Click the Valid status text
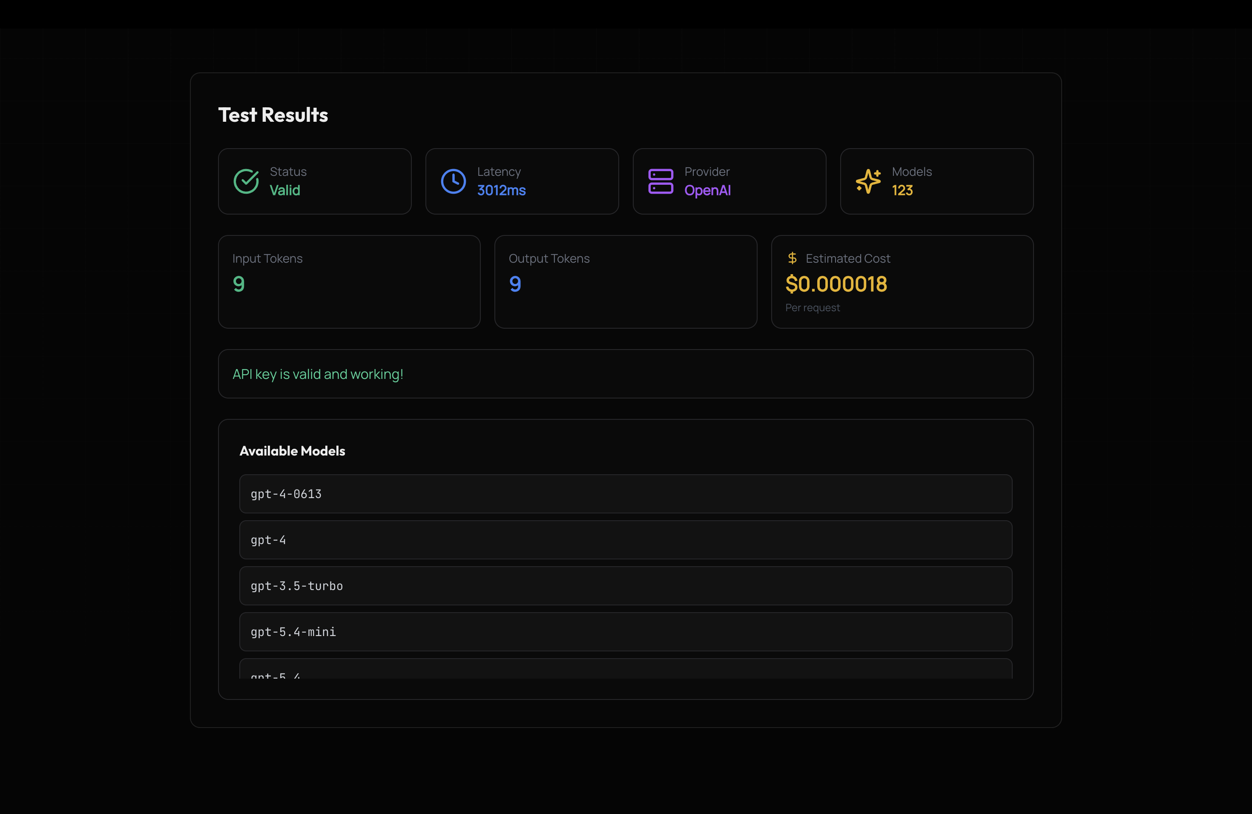This screenshot has width=1252, height=814. click(284, 190)
